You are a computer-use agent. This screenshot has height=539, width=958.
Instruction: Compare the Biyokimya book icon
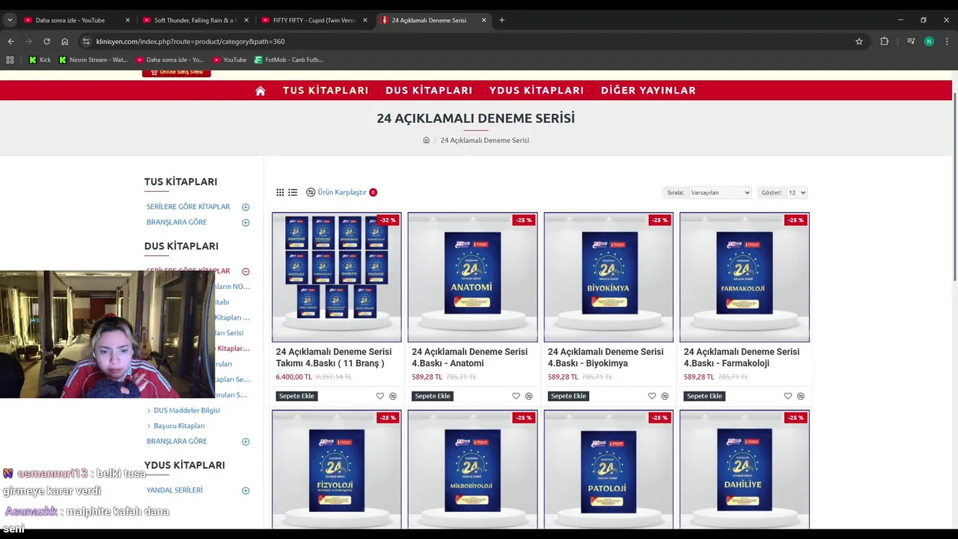coord(665,396)
